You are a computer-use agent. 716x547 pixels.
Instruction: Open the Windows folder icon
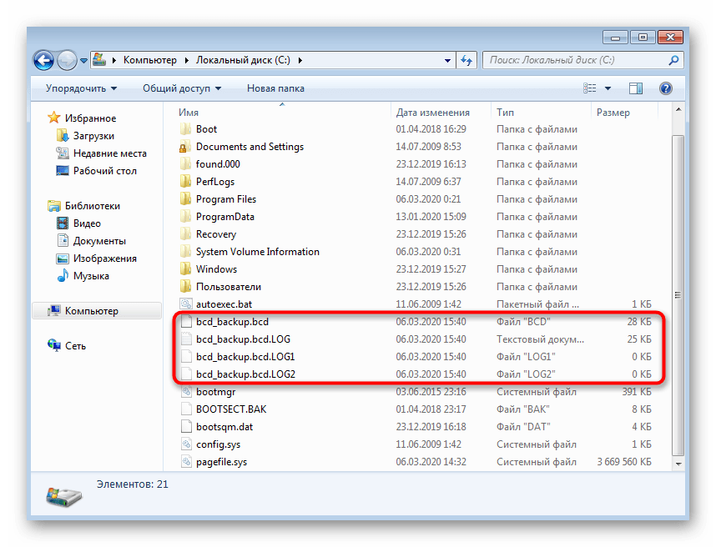[185, 269]
